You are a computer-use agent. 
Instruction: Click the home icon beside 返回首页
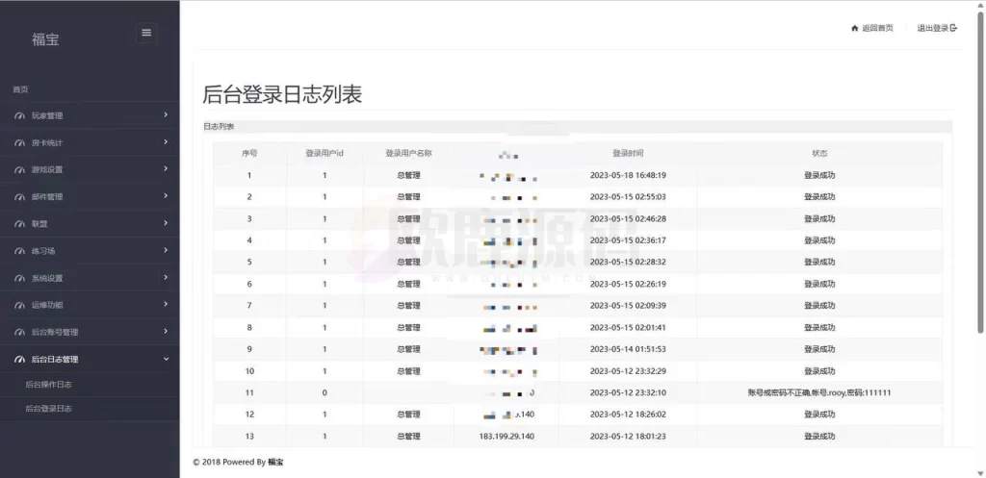[x=855, y=28]
